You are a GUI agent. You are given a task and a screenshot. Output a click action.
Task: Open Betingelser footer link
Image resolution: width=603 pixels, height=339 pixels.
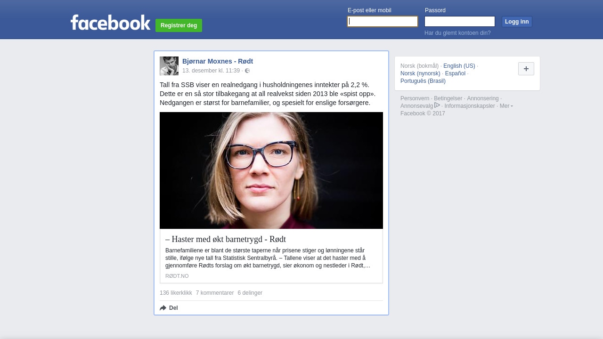tap(448, 98)
